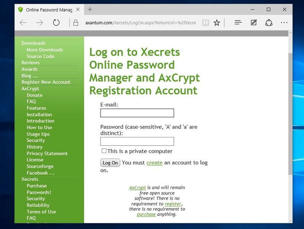
Task: Go to Register New Account
Action: 46,82
